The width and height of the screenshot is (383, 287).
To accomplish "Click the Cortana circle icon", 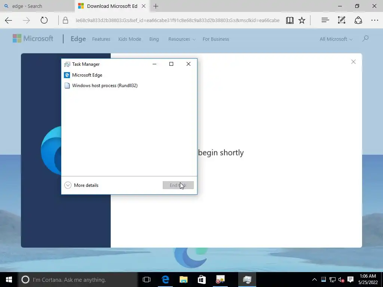I will (25, 280).
